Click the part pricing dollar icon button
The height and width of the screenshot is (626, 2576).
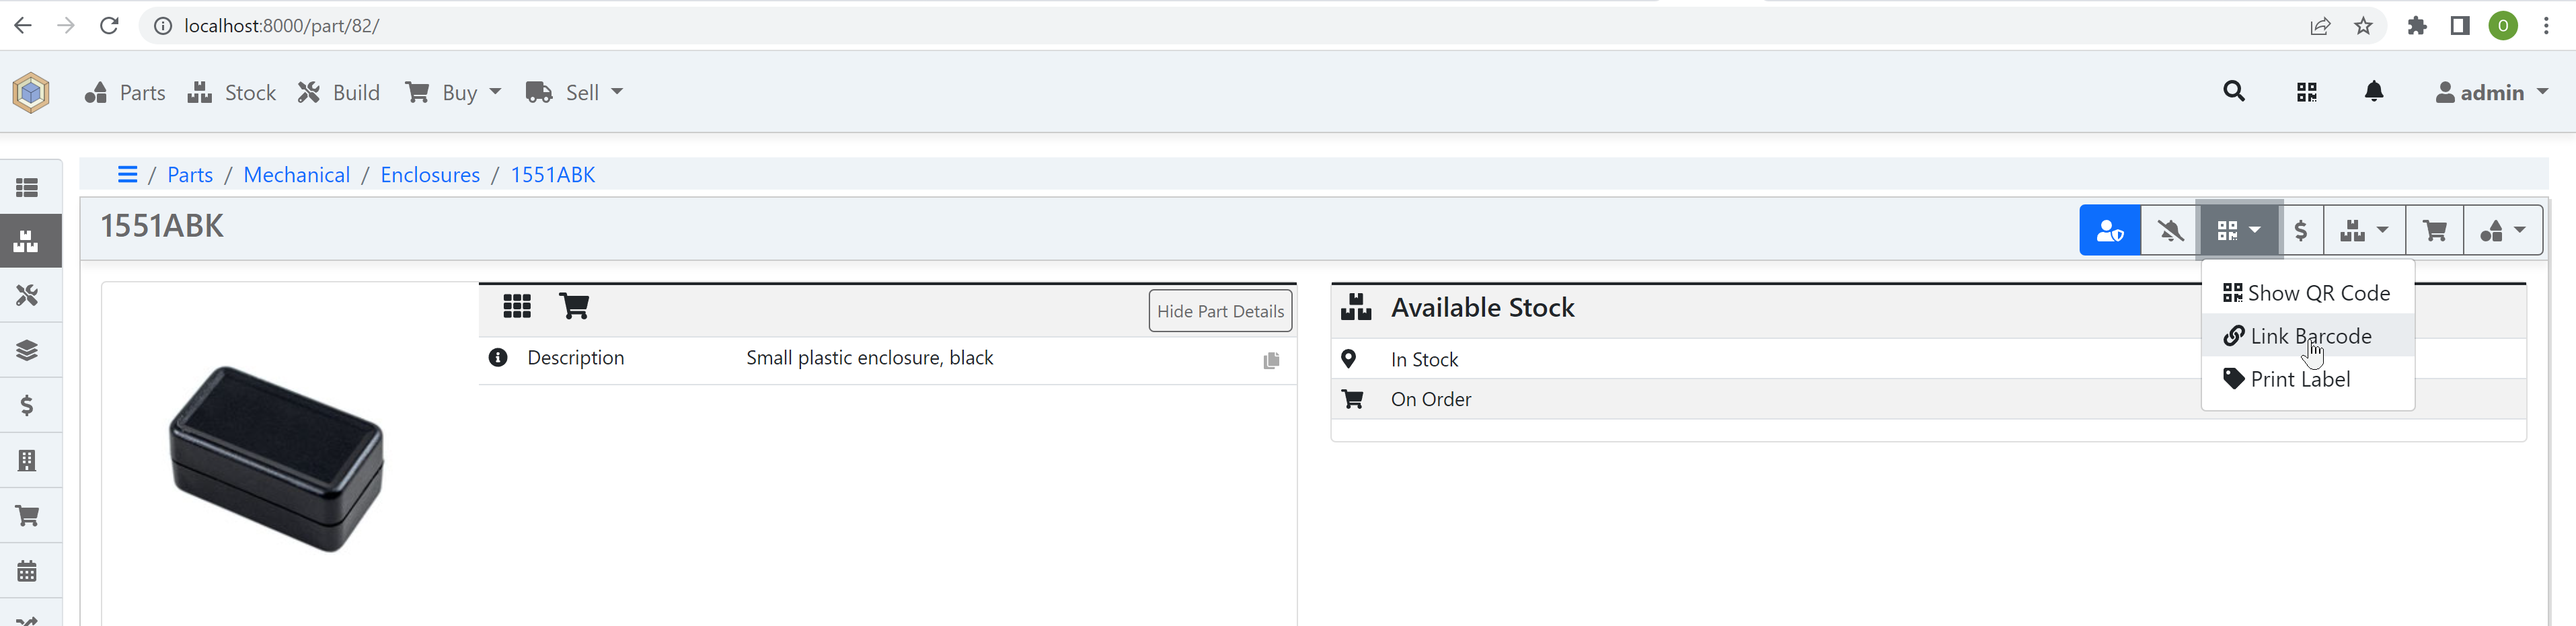[x=2300, y=231]
